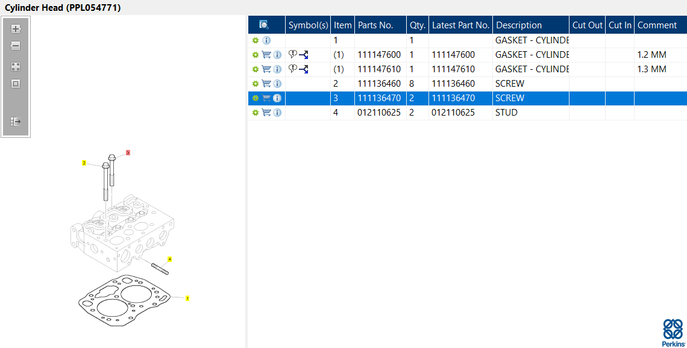This screenshot has height=348, width=687.
Task: Click note symbol for part 111147610
Action: pyautogui.click(x=293, y=69)
